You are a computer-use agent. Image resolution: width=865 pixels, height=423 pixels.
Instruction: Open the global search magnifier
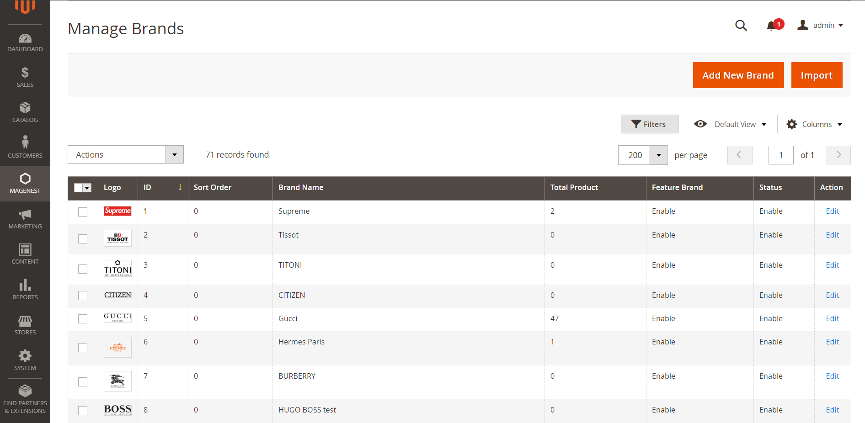coord(741,26)
